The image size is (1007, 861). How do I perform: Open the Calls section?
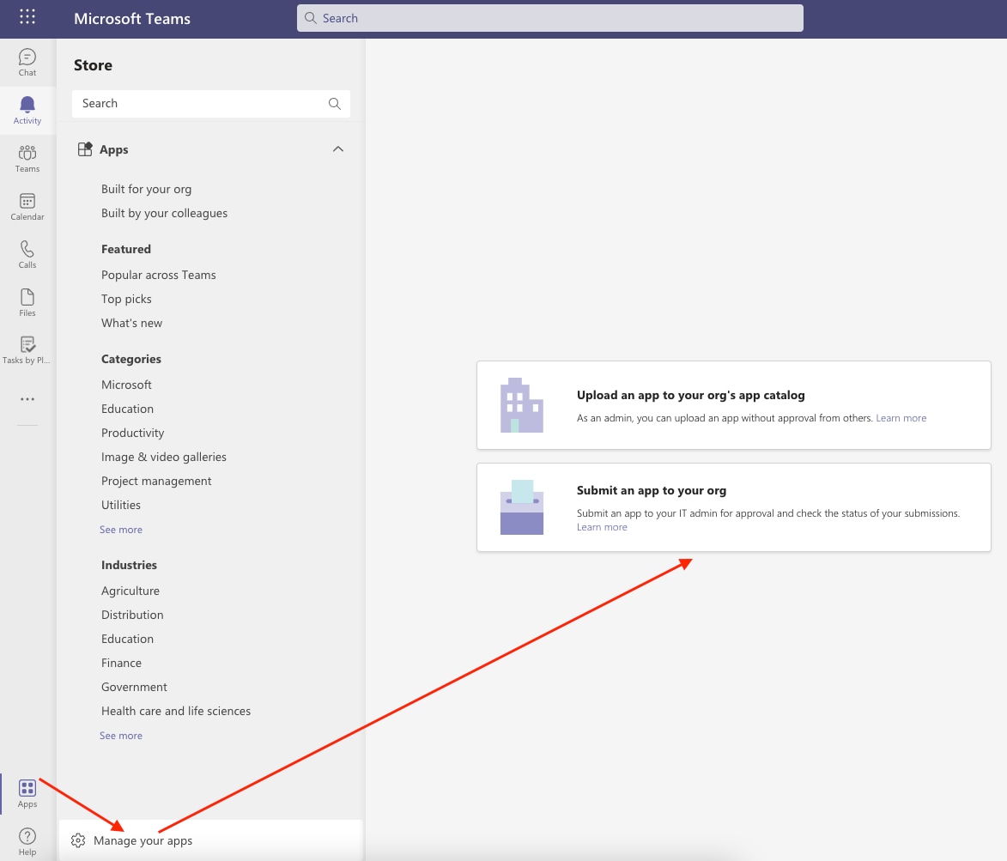27,253
